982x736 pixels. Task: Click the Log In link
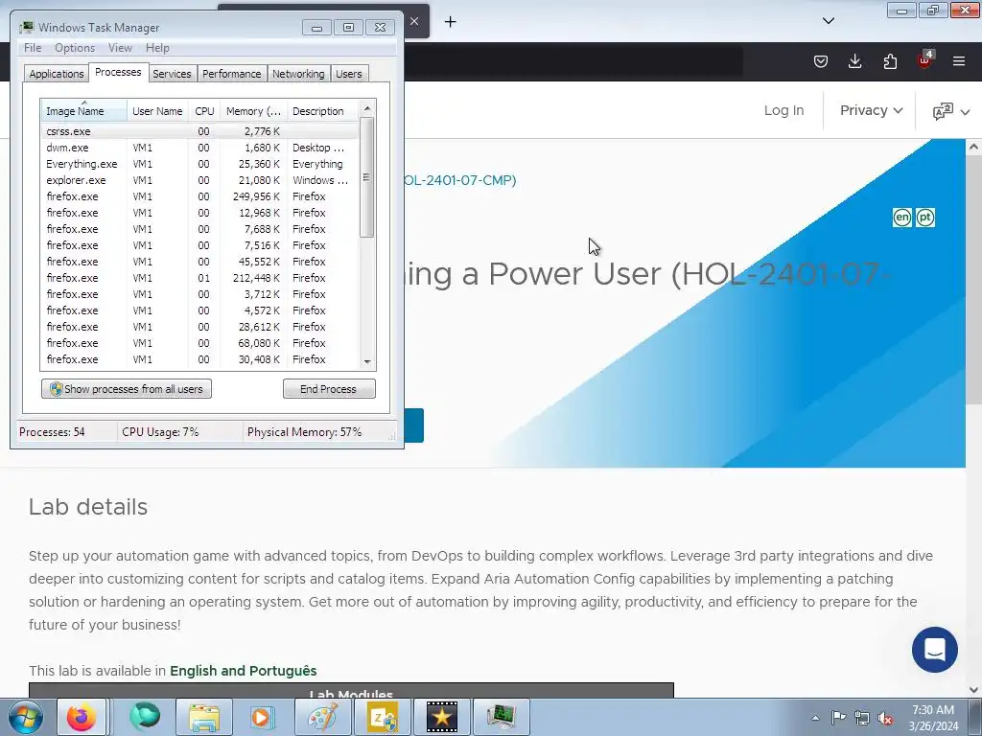tap(783, 110)
